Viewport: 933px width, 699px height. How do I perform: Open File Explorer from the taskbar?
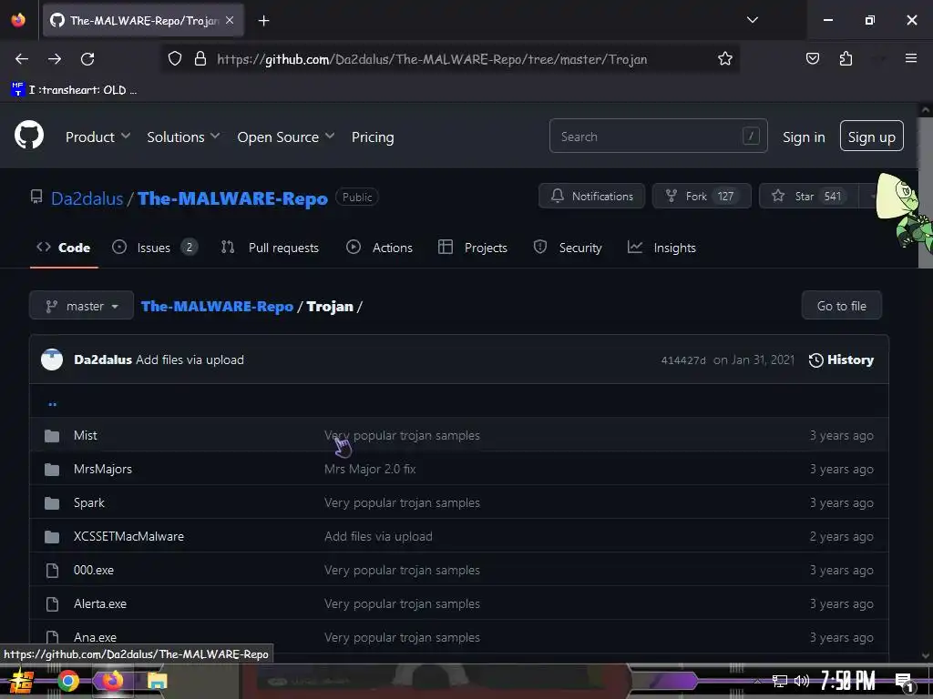(157, 681)
